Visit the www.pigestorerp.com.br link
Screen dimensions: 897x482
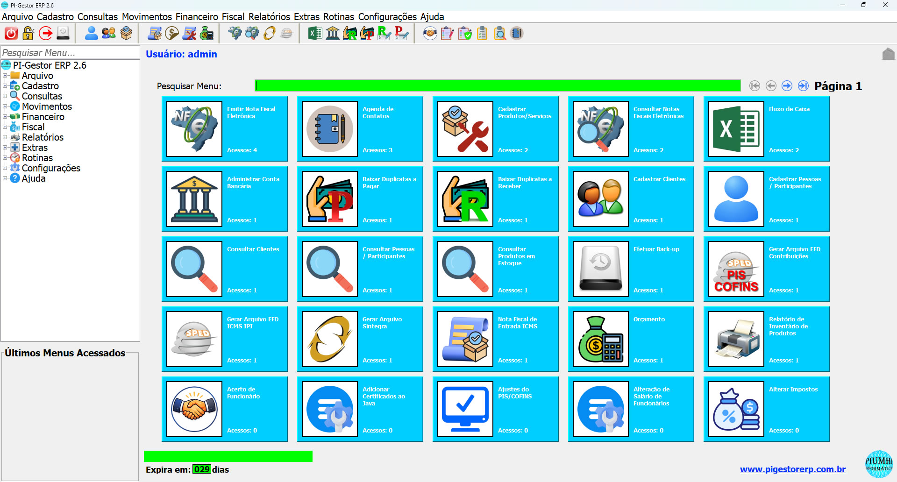[x=792, y=469]
